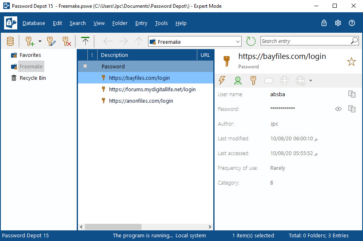Open the Folder menu

click(120, 23)
